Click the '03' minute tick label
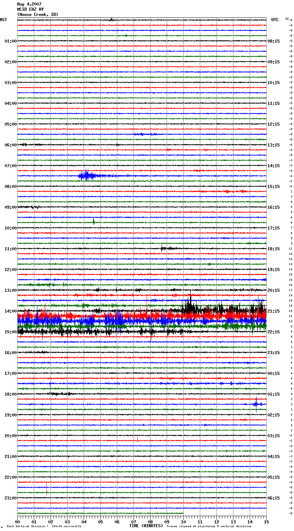The width and height of the screenshot is (294, 531). pyautogui.click(x=67, y=522)
